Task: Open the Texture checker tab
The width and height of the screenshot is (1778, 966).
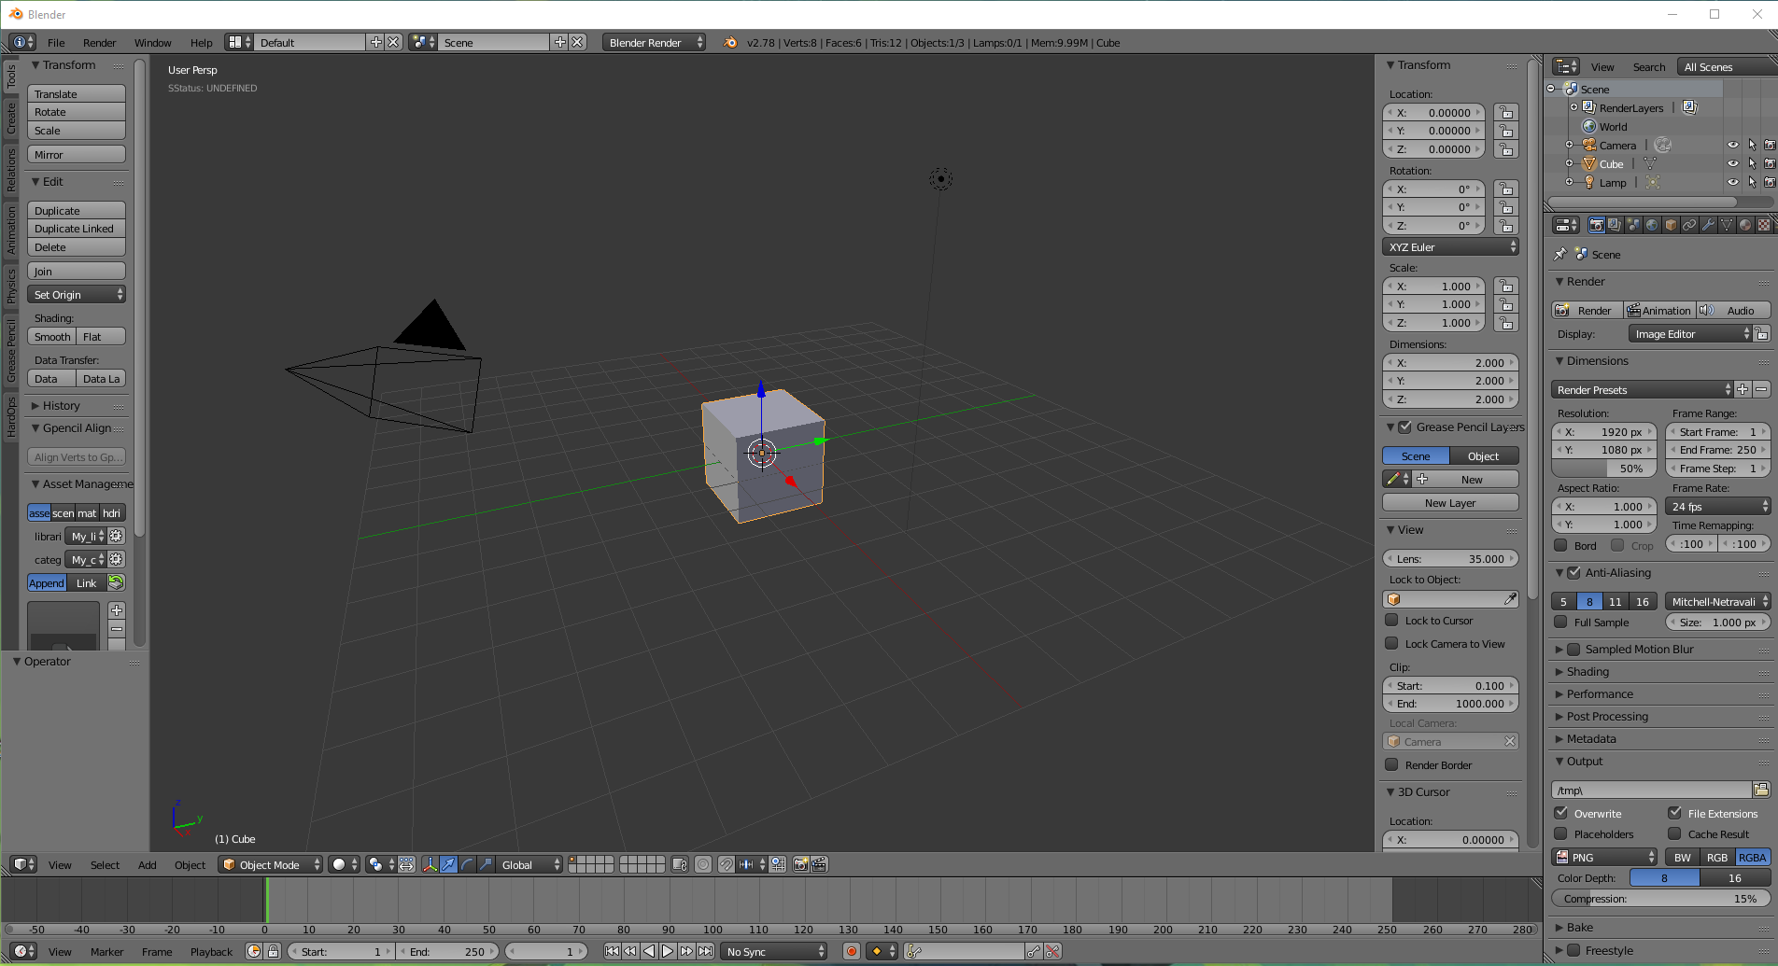Action: point(1764,225)
